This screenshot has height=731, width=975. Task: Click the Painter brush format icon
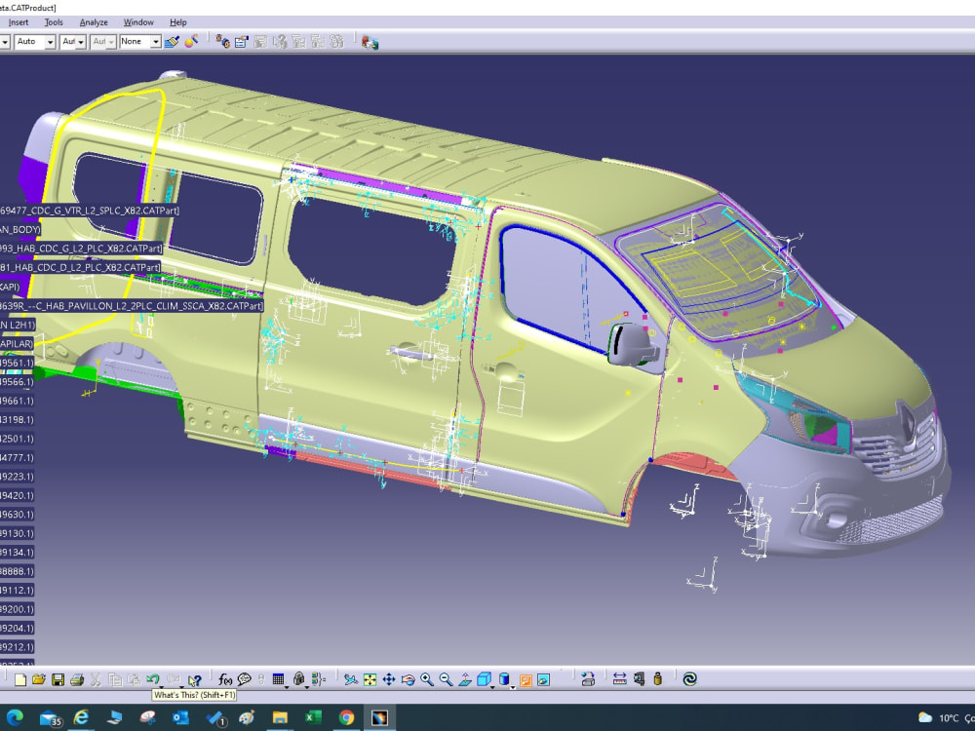pyautogui.click(x=172, y=42)
